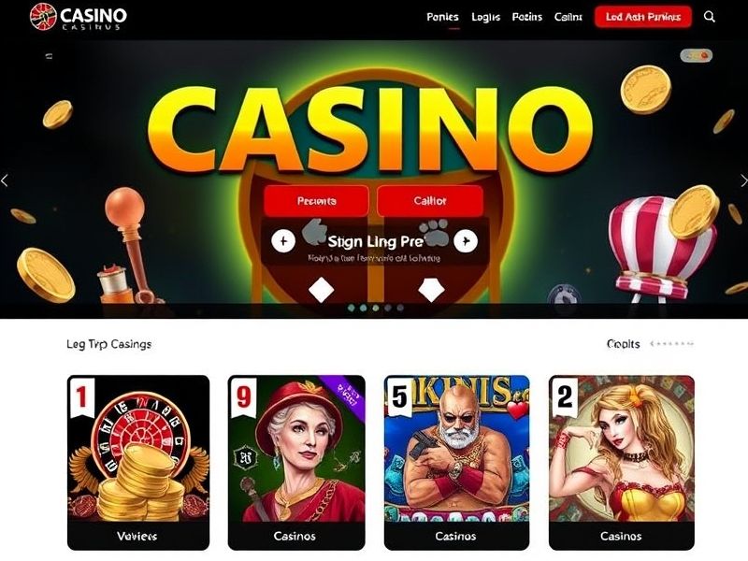The image size is (748, 561).
Task: Open the roulette and coins game card
Action: (x=138, y=462)
